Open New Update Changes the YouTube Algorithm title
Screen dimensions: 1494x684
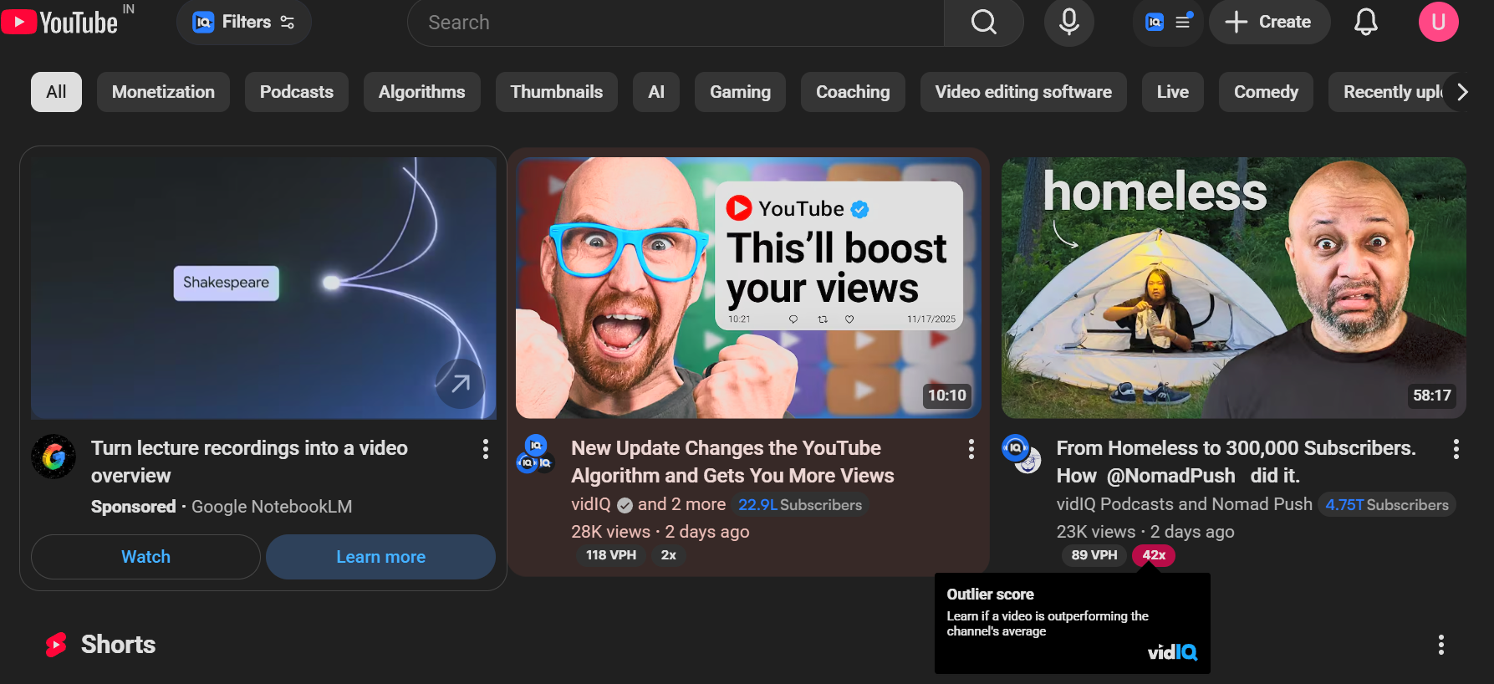(732, 462)
